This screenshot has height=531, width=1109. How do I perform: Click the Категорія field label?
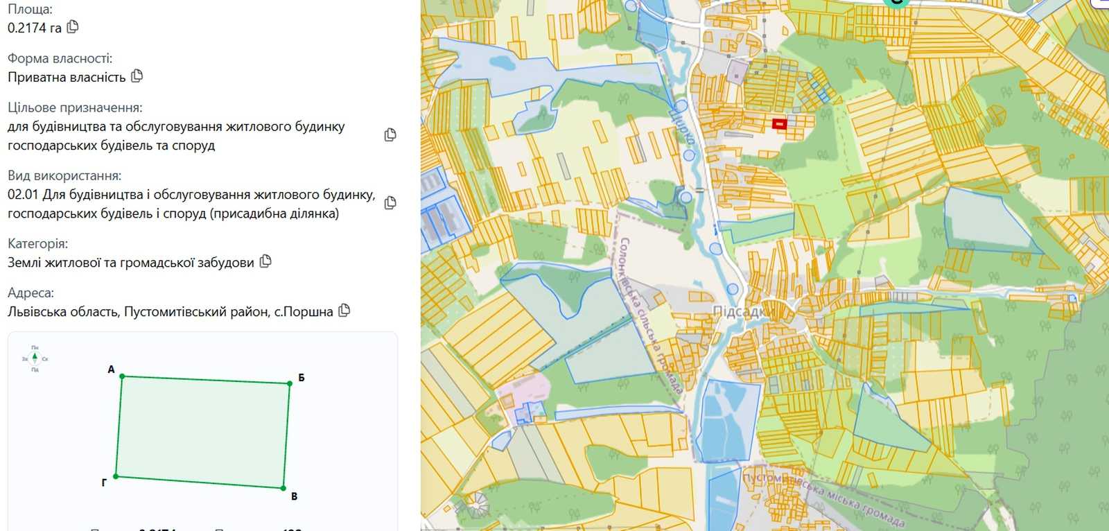click(38, 243)
